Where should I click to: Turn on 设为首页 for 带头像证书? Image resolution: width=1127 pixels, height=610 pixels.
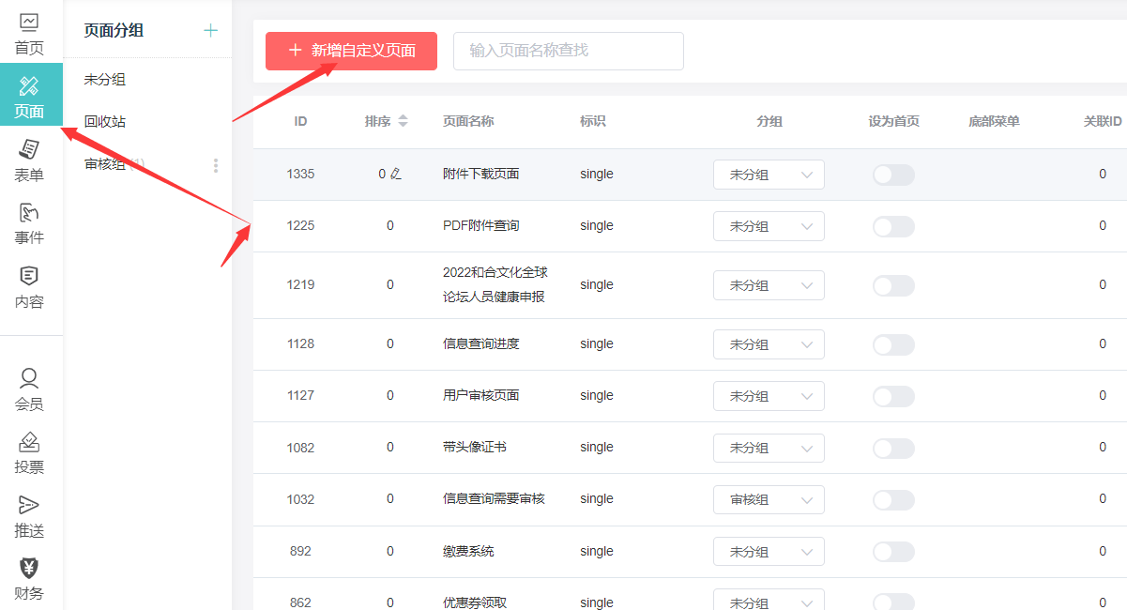pyautogui.click(x=892, y=448)
